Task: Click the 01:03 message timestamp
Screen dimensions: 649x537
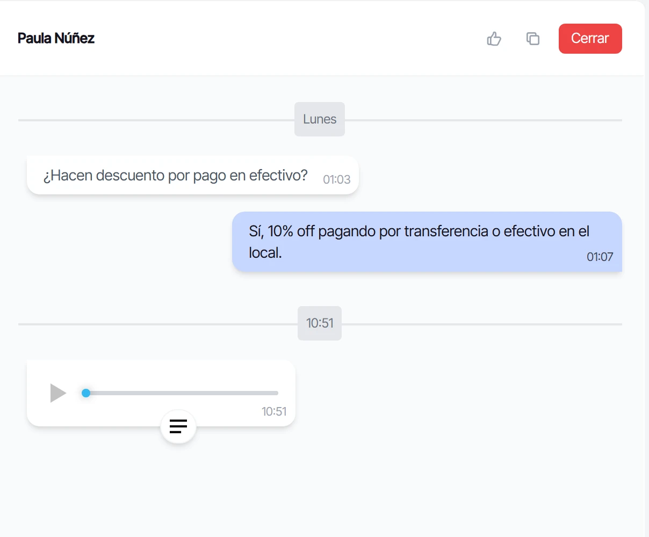Action: [x=337, y=179]
